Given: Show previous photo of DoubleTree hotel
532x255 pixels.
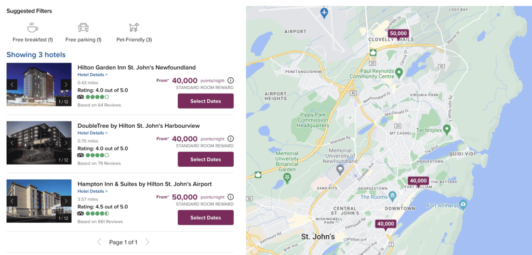Looking at the screenshot, I should (x=12, y=143).
